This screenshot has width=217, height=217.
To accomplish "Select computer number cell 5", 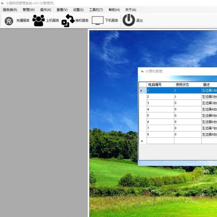I will (161, 115).
